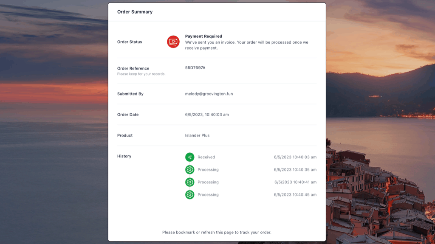Click the Submitted By label
The height and width of the screenshot is (244, 435).
[130, 94]
